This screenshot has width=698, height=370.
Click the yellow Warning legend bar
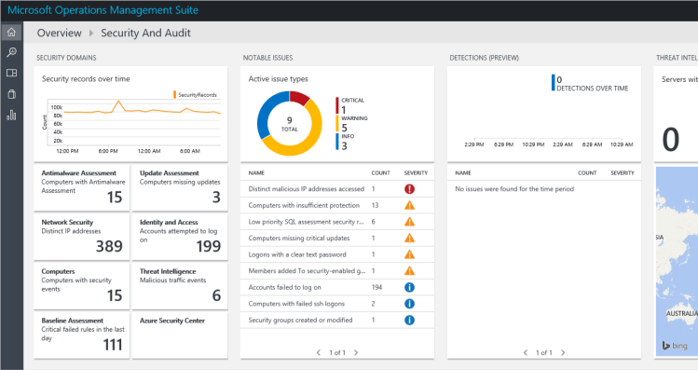[337, 123]
